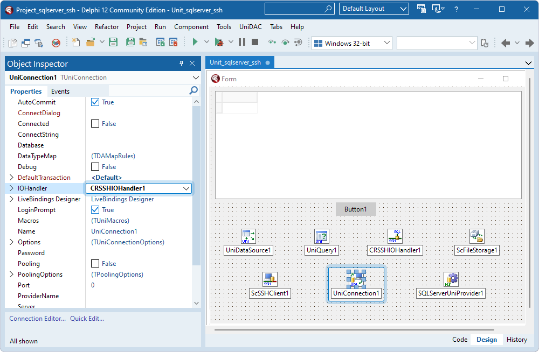
Task: Open the IOHandler dropdown list
Action: (186, 188)
